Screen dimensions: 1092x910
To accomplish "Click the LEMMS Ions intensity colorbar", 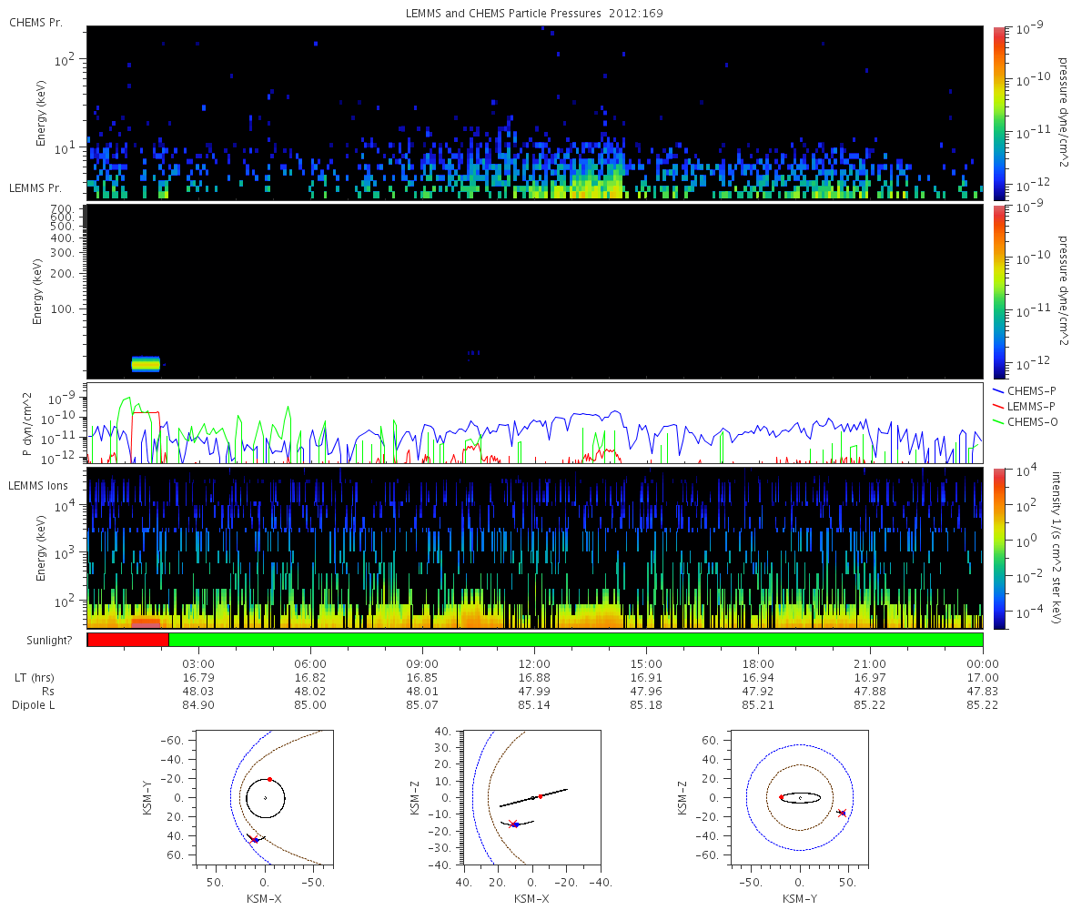I will pos(999,548).
